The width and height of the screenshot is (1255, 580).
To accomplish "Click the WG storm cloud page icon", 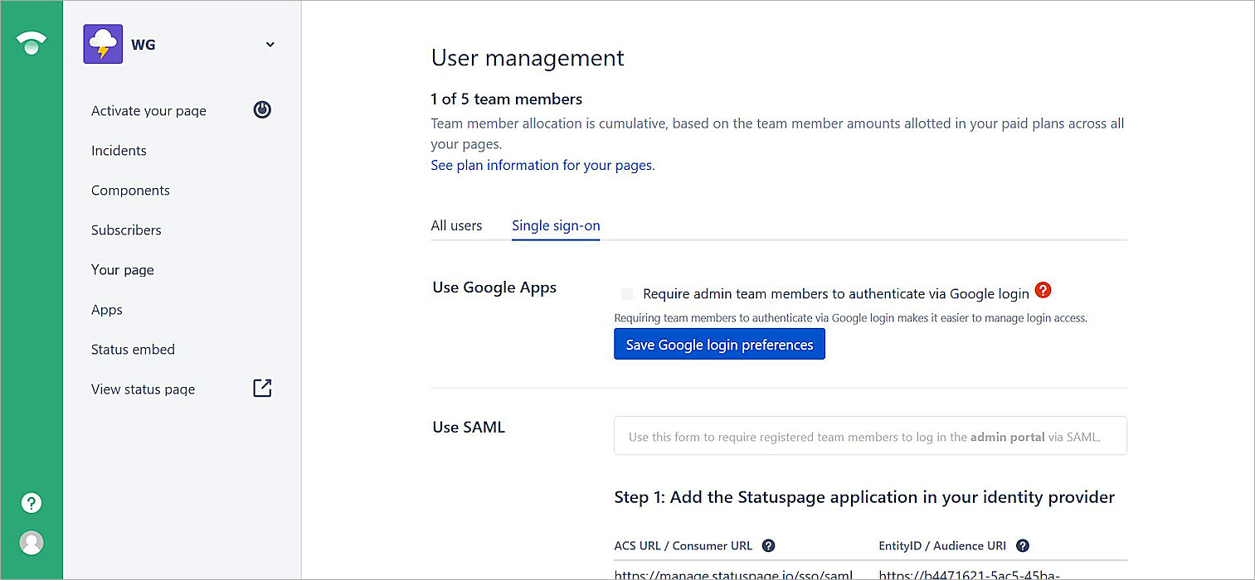I will (x=103, y=45).
